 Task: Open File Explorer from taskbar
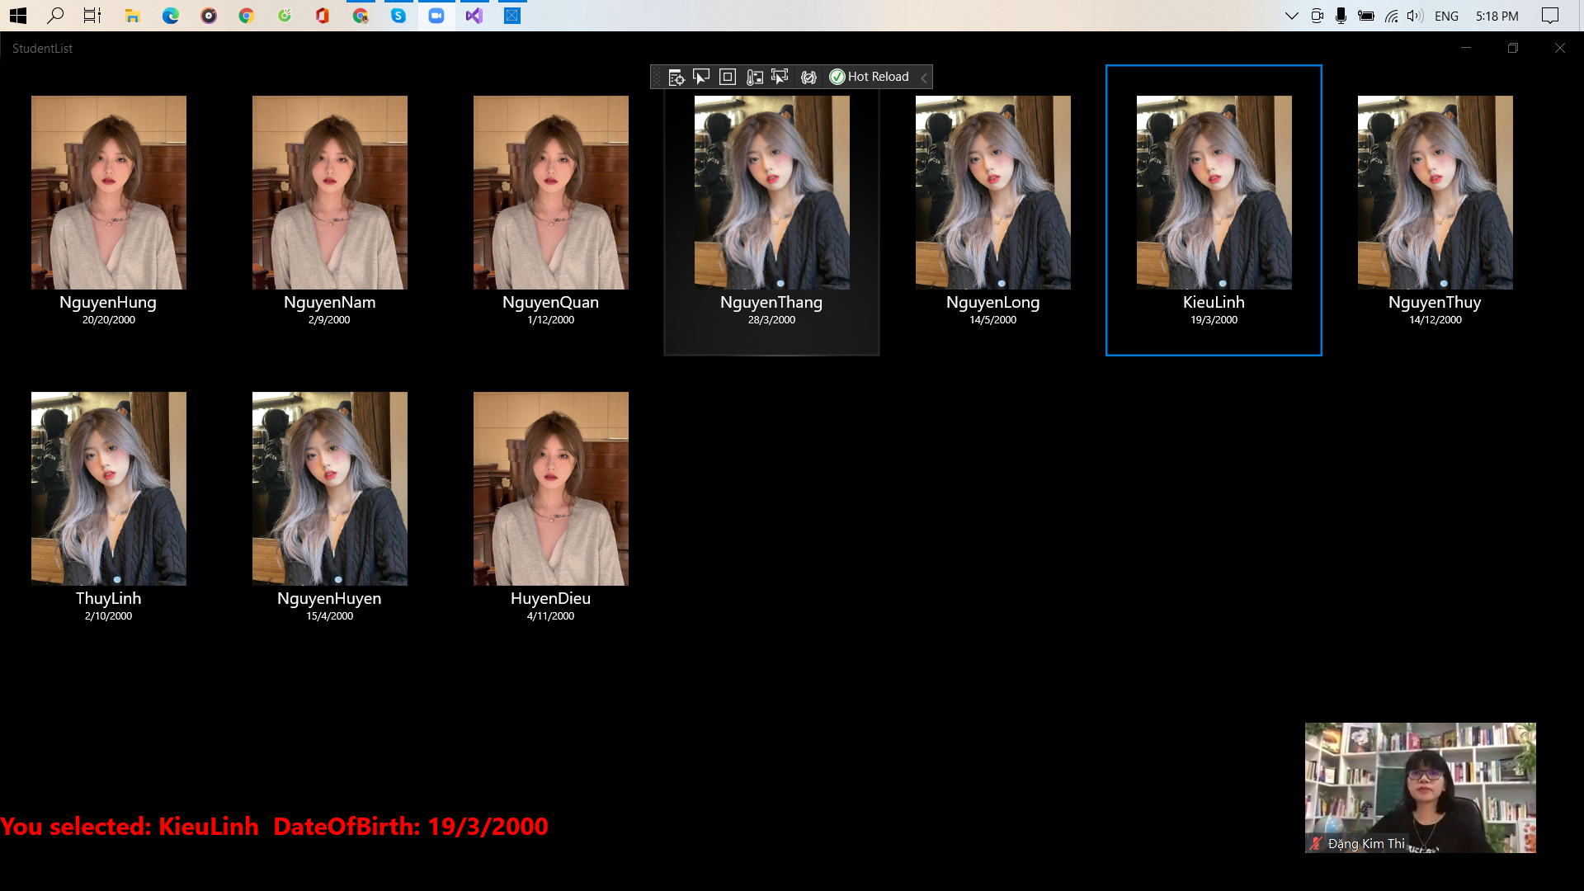(x=132, y=16)
